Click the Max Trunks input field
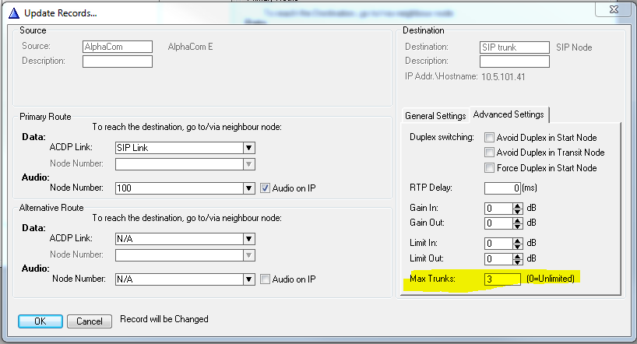The width and height of the screenshot is (637, 344). [502, 279]
